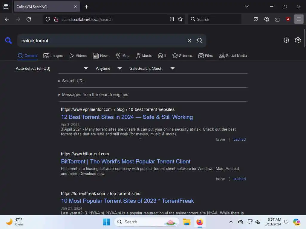Screen dimensions: 306x229
Task: Open the weather widget showing 47°F
Action: click(15, 222)
